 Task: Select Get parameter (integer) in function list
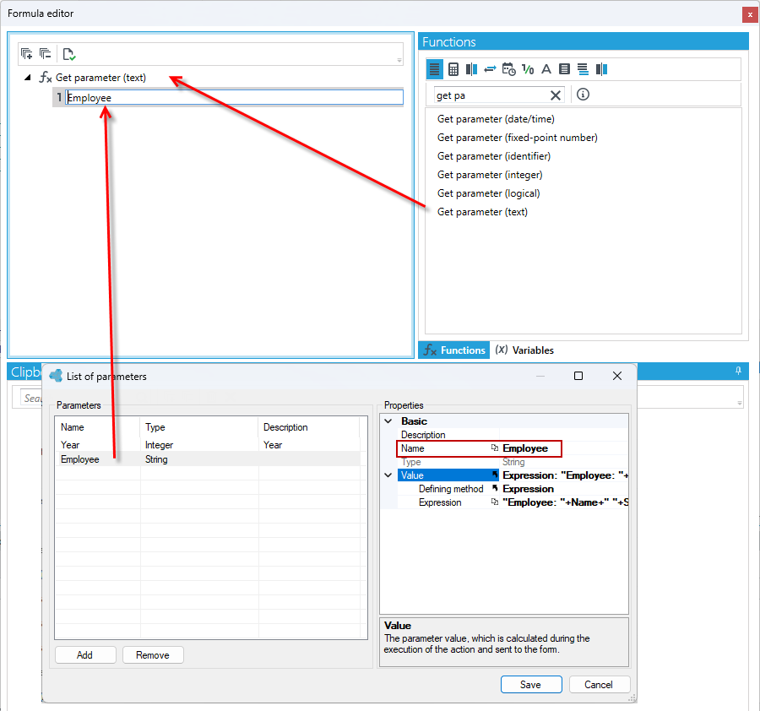490,175
